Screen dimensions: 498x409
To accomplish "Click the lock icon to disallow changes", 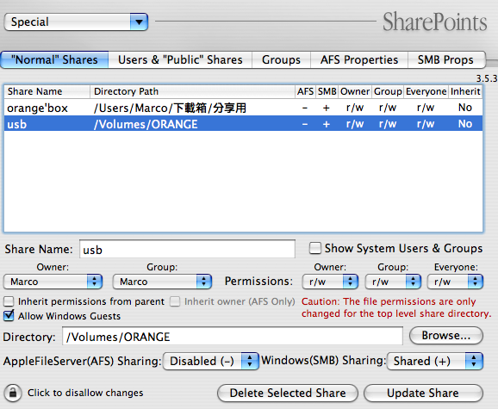I will [x=13, y=393].
